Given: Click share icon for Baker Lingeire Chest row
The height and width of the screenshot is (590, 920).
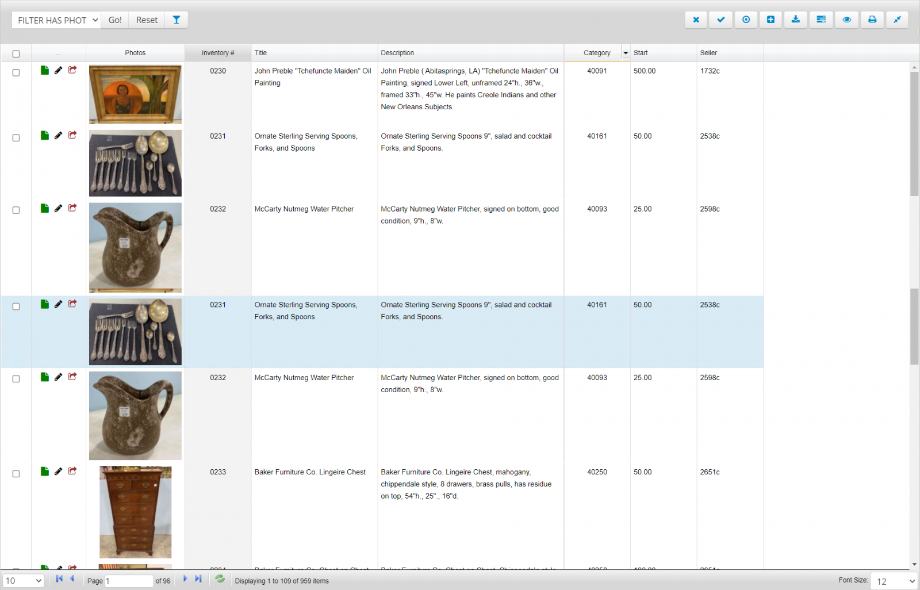Looking at the screenshot, I should click(72, 471).
